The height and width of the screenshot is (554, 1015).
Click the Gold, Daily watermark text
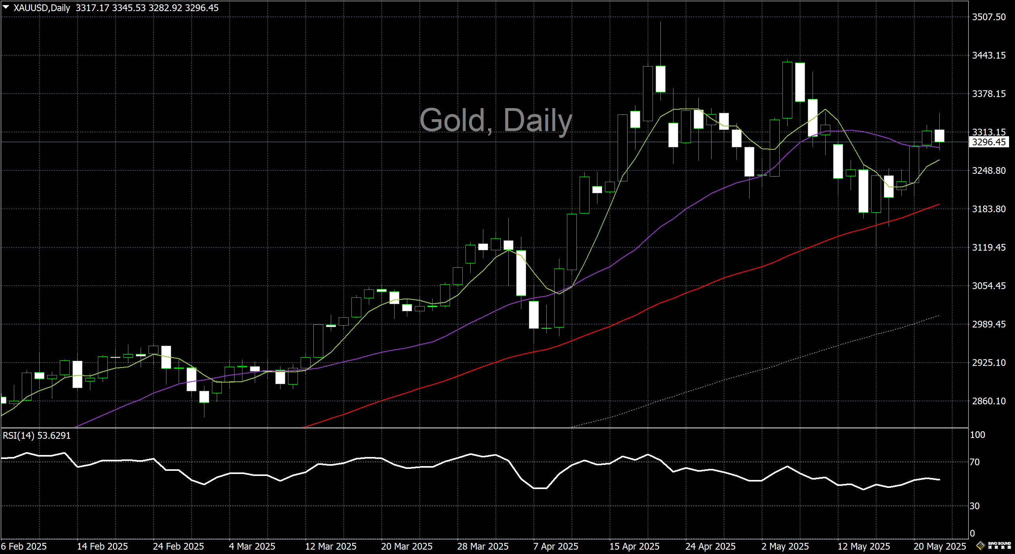496,120
